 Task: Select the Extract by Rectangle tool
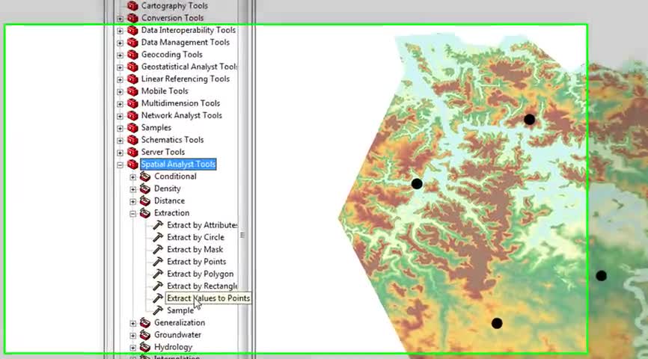[x=202, y=286]
